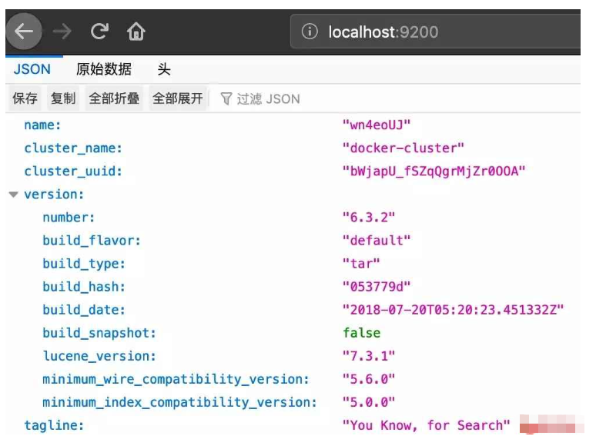Show site information via the info icon

point(310,31)
